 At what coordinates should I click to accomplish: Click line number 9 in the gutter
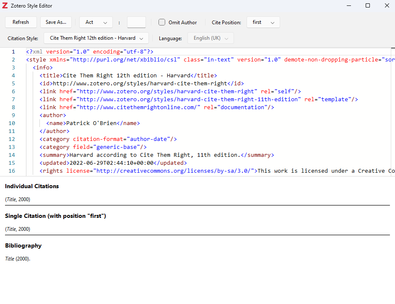[x=13, y=115]
